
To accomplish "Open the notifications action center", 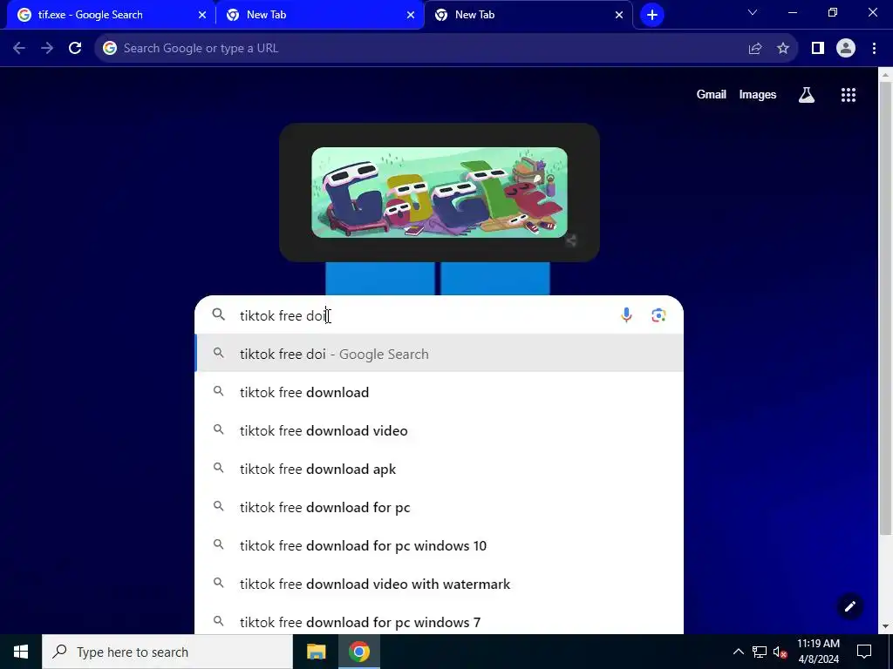I will [x=864, y=652].
